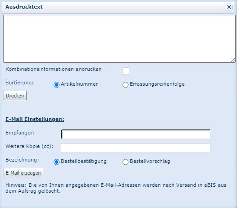
Task: Select Bestellbestätigung radio button
Action: 56,162
